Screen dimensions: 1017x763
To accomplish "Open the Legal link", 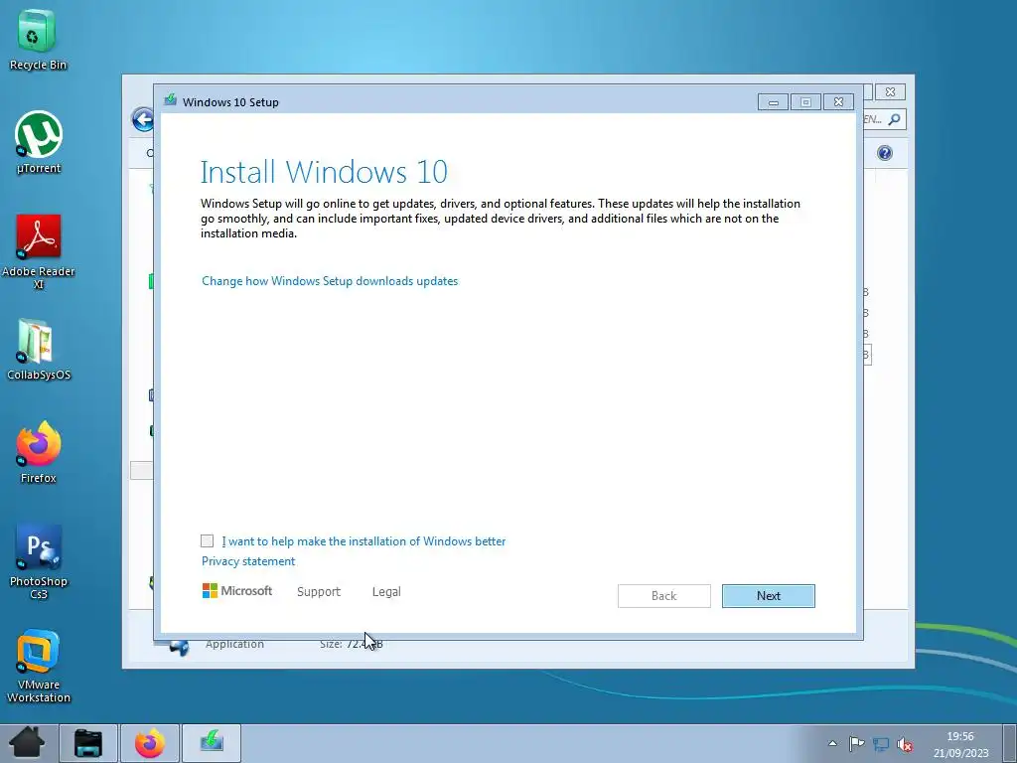I will click(386, 592).
